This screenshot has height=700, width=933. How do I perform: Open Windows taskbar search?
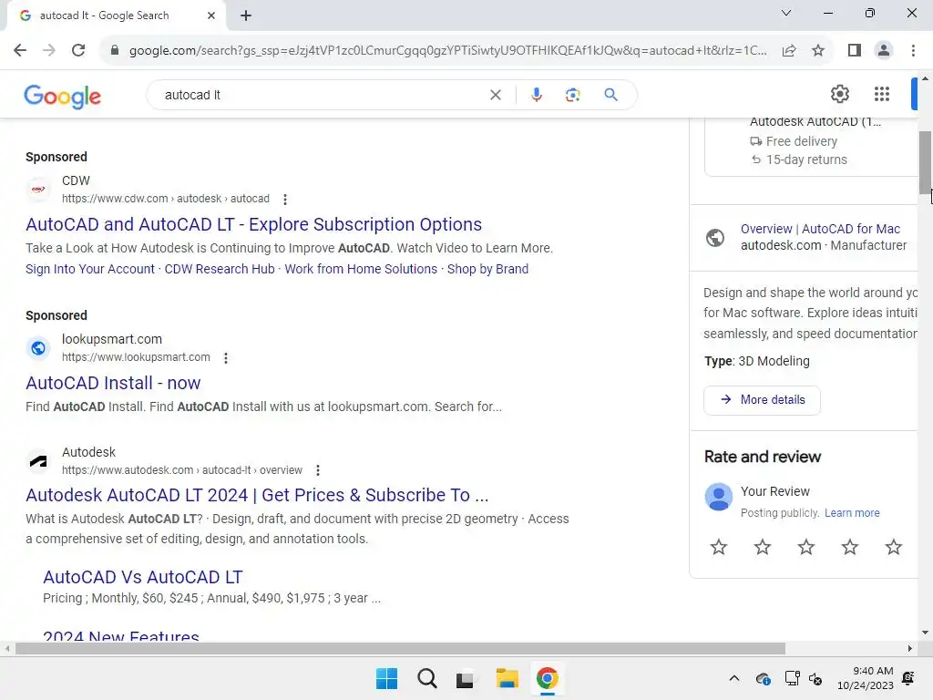tap(426, 678)
